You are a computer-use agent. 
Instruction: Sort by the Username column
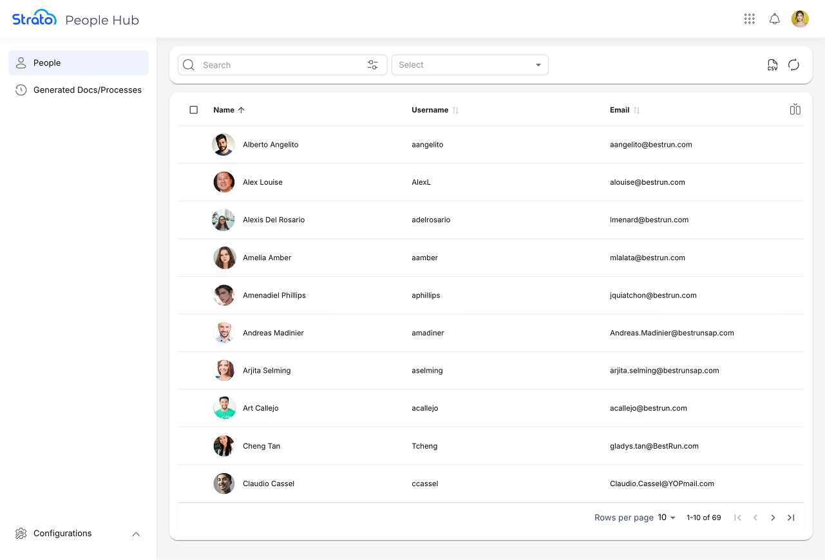pyautogui.click(x=455, y=110)
